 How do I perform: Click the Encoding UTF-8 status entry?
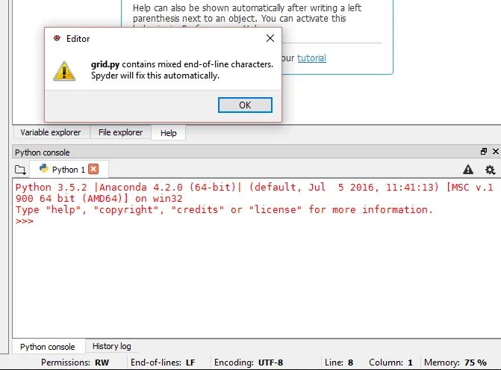point(249,363)
